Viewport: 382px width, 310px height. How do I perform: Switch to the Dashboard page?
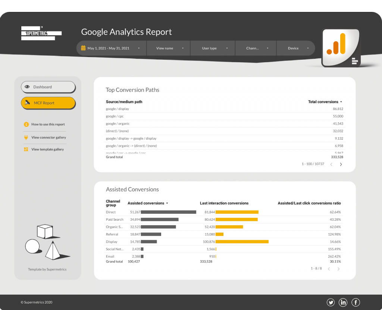(x=48, y=87)
